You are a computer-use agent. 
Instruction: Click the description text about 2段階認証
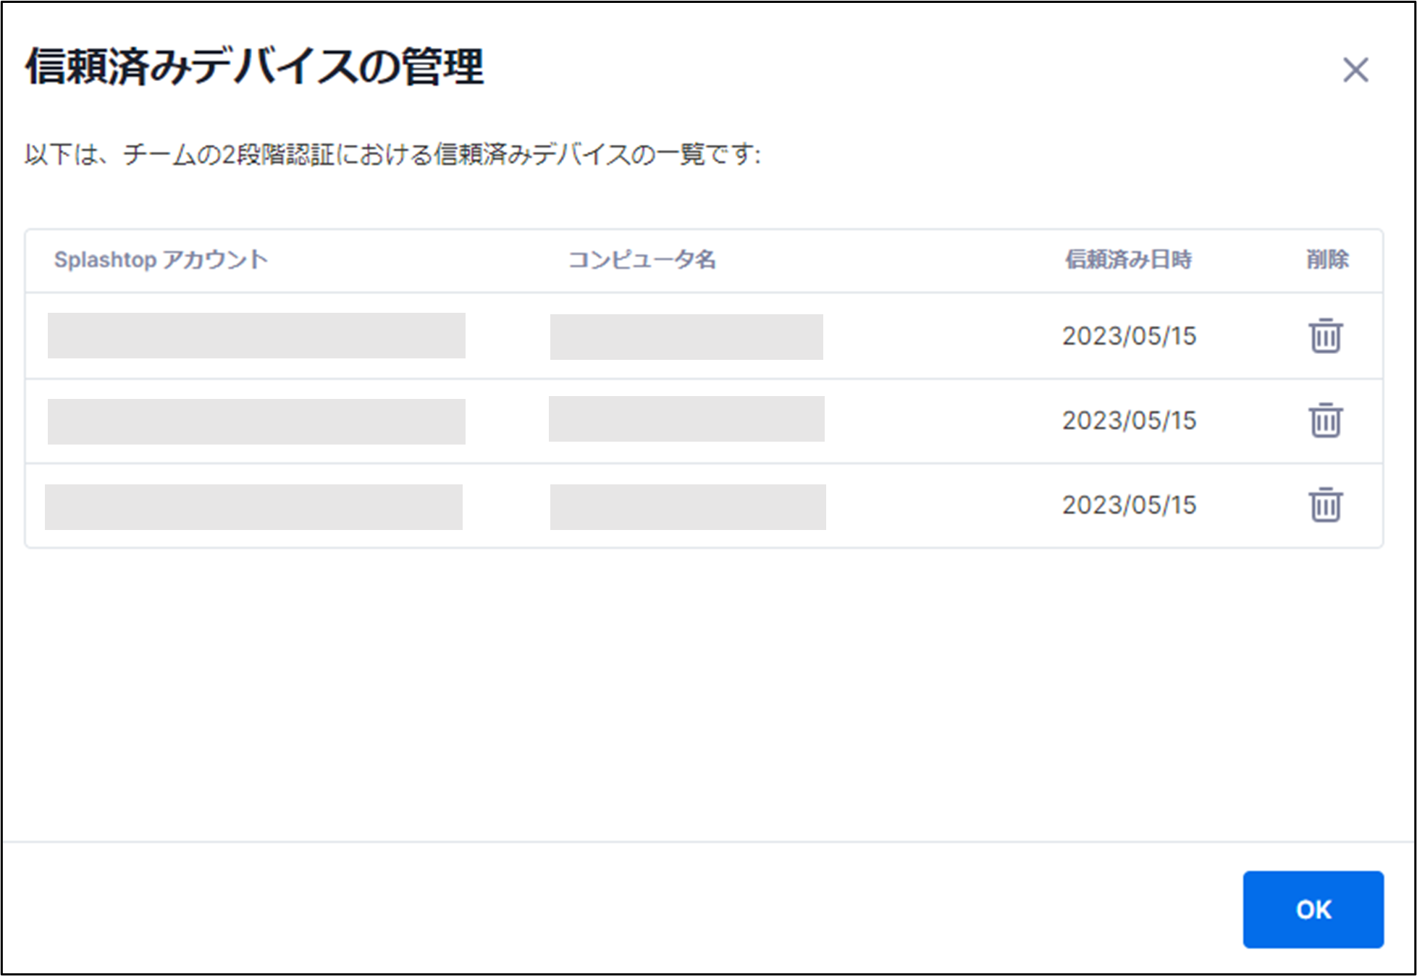(392, 154)
